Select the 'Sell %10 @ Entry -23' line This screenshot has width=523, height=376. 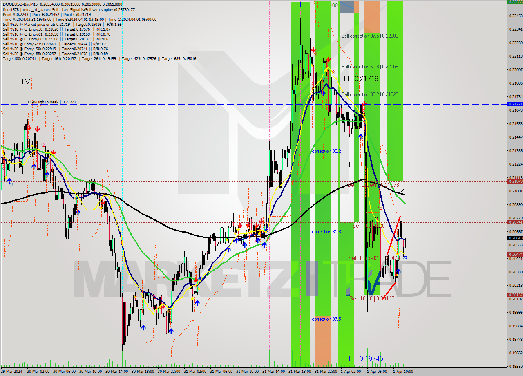point(54,44)
